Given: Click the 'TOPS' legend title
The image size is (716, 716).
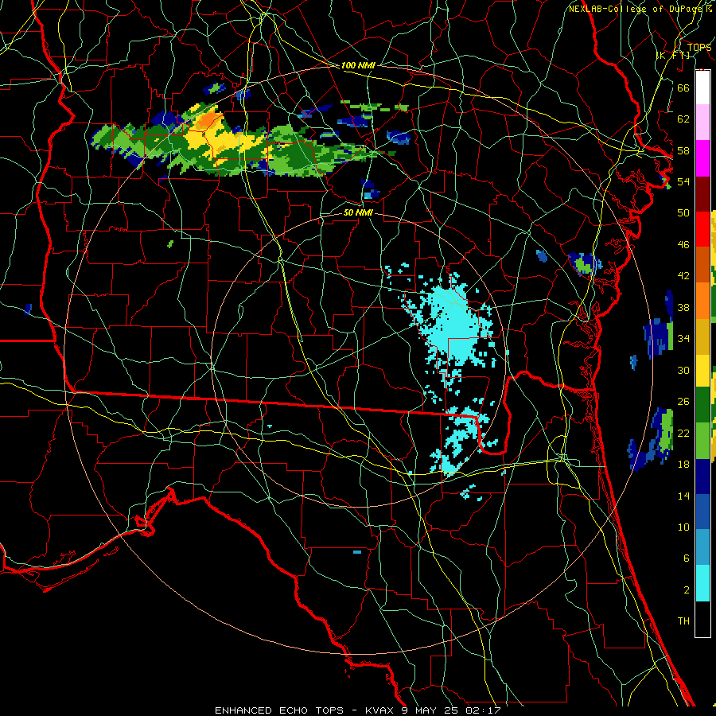Looking at the screenshot, I should tap(698, 47).
